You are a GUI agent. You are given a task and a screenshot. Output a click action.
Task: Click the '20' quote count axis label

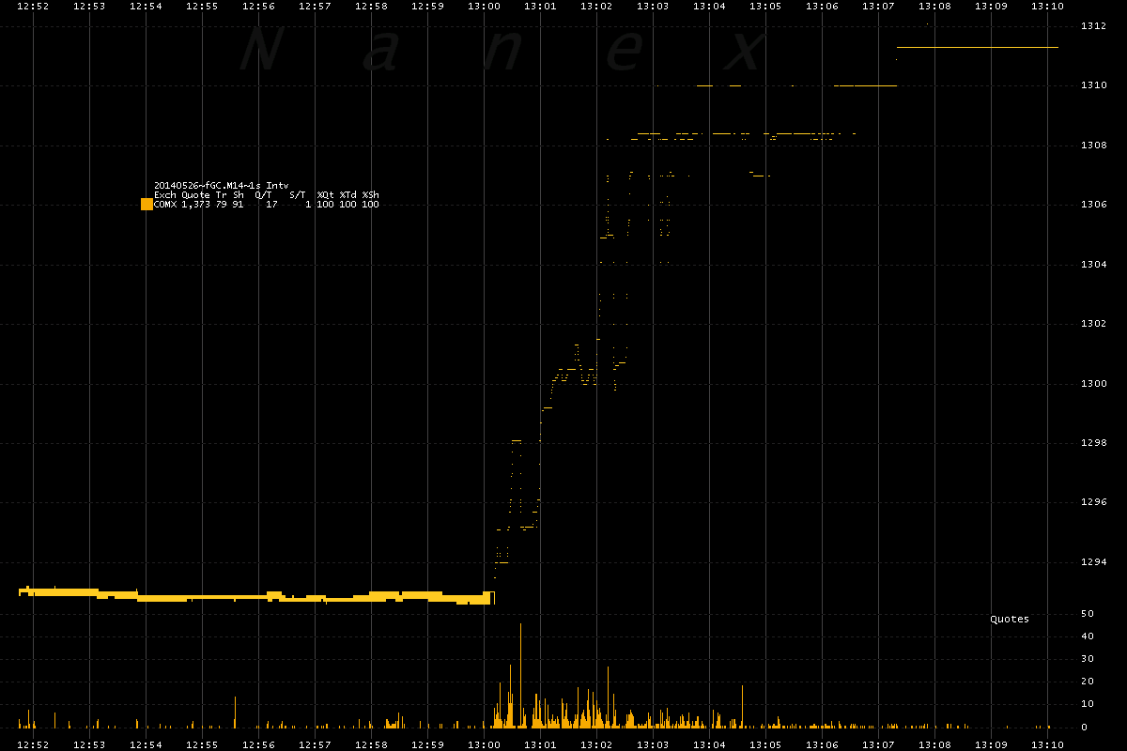point(1087,682)
